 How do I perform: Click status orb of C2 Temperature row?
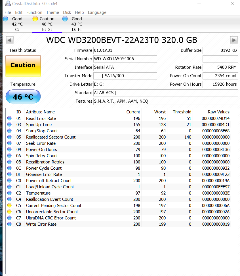9,193
